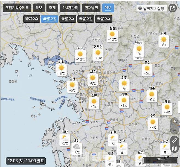Click the 서산 partly cloudy icon
180x167 pixels.
(x=65, y=138)
